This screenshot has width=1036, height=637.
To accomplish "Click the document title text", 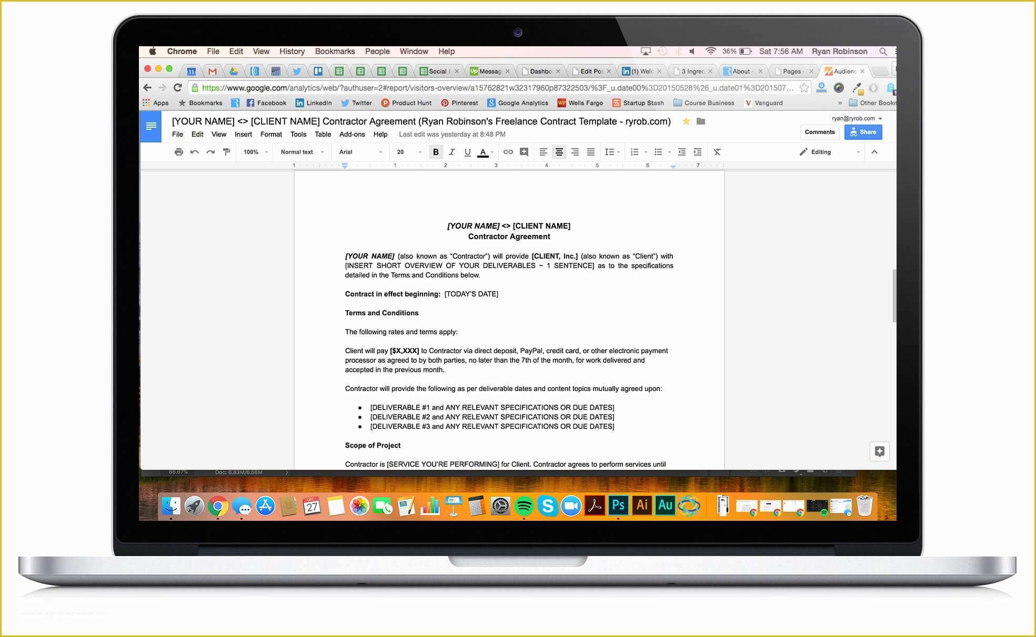I will tap(421, 121).
